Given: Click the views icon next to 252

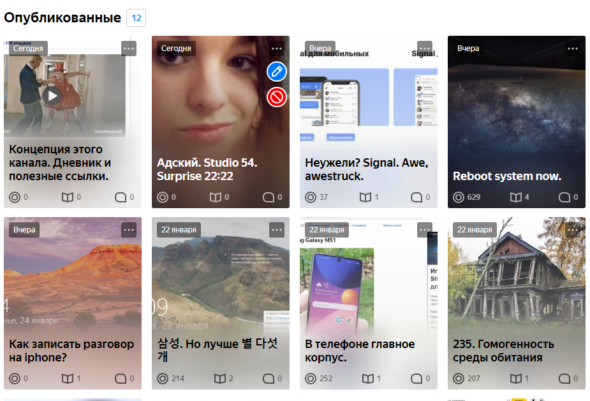Looking at the screenshot, I should (311, 379).
